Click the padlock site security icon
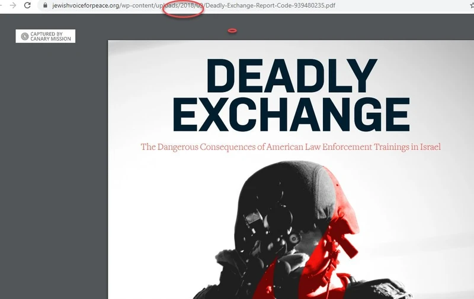 coord(44,5)
